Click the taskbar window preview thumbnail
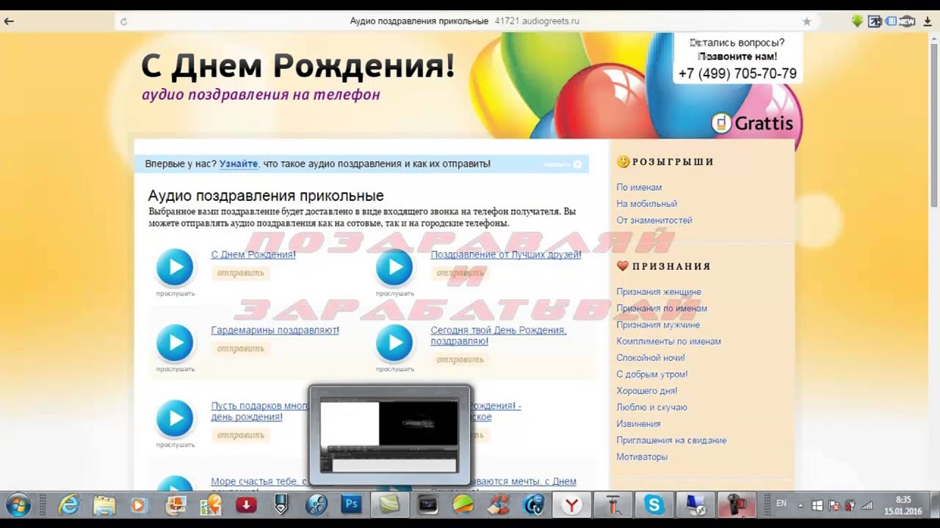940x528 pixels. [x=390, y=436]
